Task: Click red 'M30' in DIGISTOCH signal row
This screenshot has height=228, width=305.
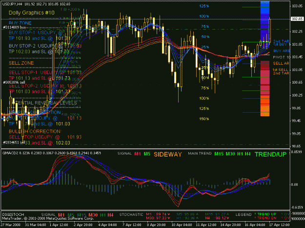Action: pyautogui.click(x=93, y=215)
